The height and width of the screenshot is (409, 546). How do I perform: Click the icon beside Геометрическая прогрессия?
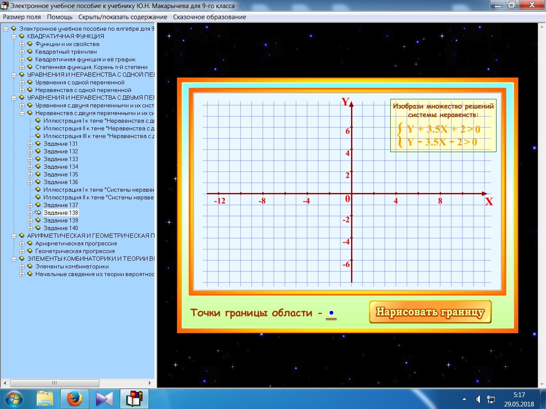pos(30,251)
